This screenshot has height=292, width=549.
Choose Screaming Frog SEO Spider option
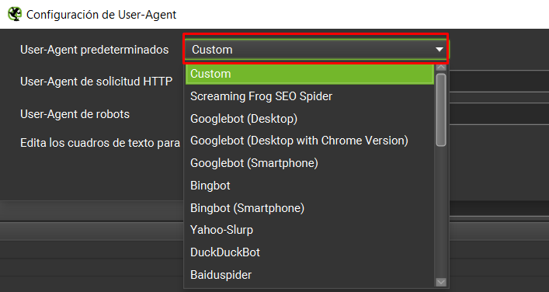pyautogui.click(x=310, y=96)
